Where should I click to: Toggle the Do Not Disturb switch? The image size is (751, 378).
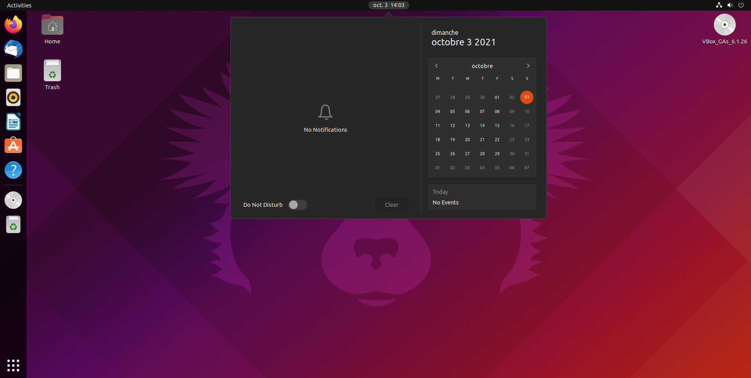[298, 205]
